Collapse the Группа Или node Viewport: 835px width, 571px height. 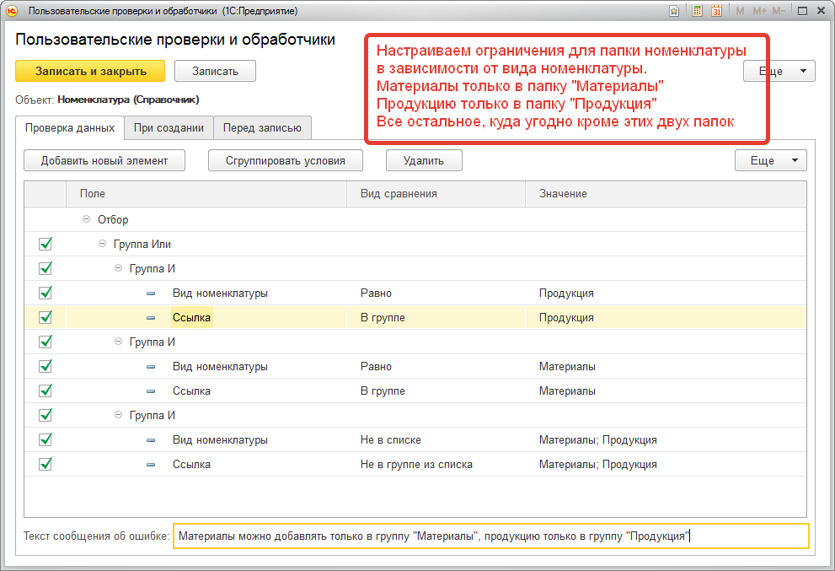102,244
